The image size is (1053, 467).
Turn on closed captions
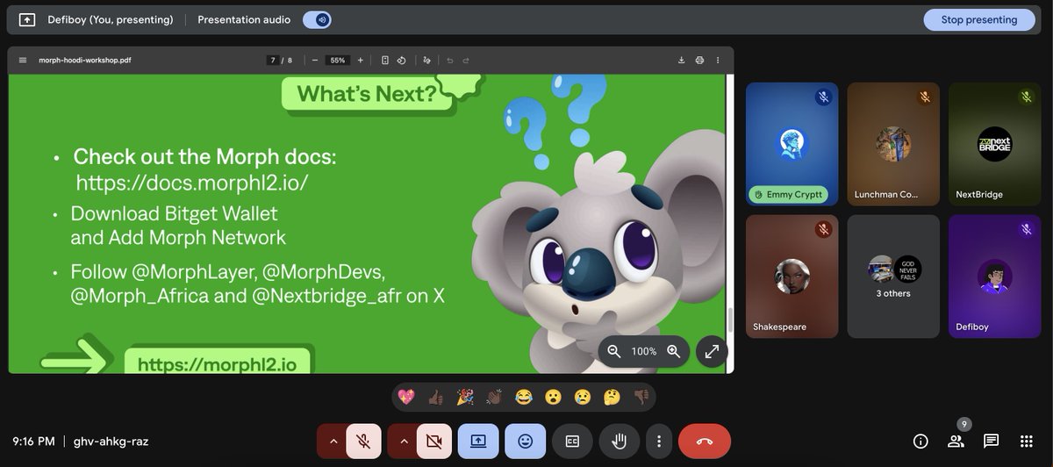point(572,442)
